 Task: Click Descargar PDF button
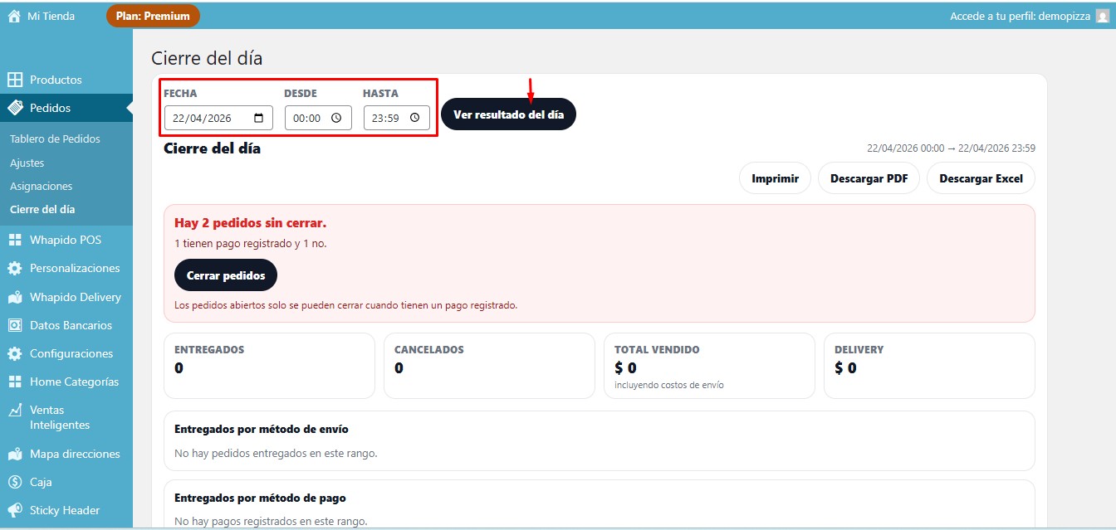point(869,178)
